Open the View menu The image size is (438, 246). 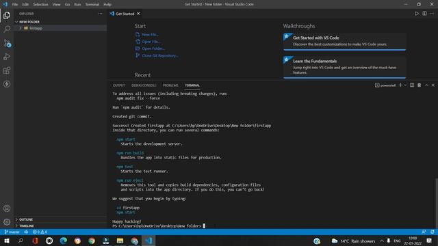(x=56, y=5)
